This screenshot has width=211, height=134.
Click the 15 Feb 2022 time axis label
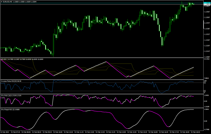(x=4, y=132)
